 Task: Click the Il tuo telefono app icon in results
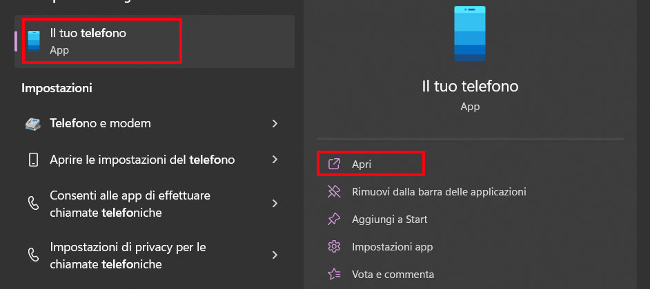34,41
